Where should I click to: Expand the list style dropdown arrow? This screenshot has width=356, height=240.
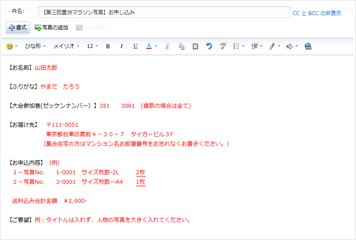(x=243, y=46)
